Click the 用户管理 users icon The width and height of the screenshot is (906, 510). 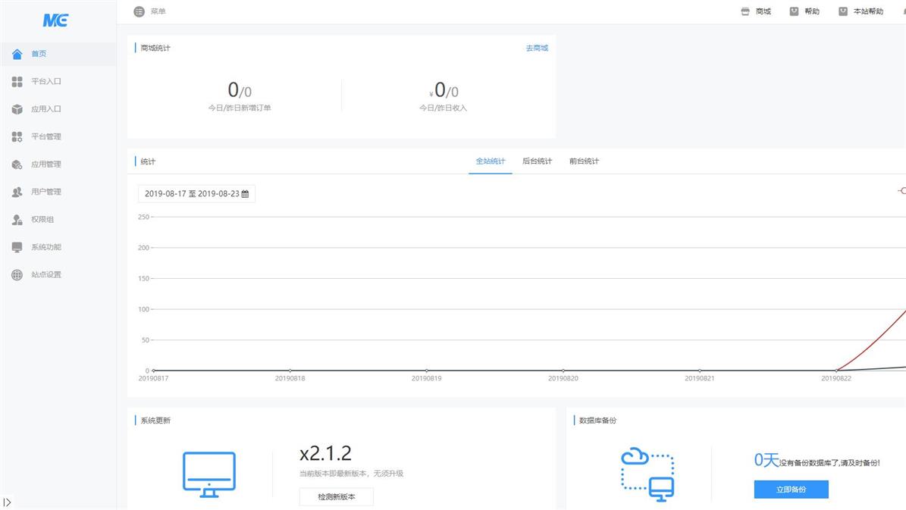tap(17, 192)
